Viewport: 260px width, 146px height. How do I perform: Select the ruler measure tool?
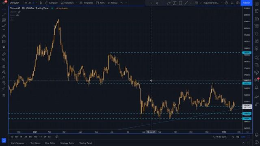tap(4, 54)
